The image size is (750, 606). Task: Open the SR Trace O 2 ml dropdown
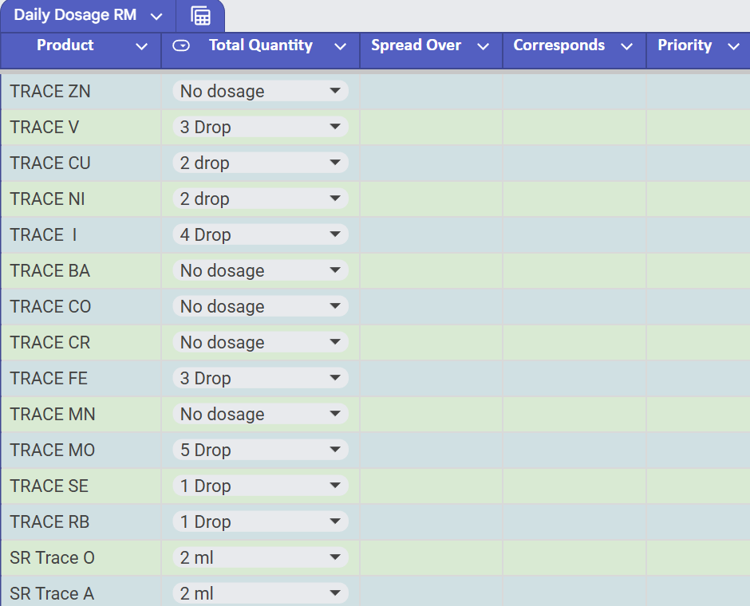point(260,558)
